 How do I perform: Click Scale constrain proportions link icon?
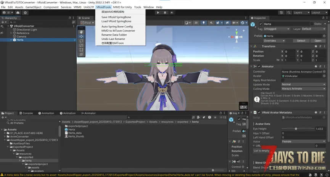[278, 60]
